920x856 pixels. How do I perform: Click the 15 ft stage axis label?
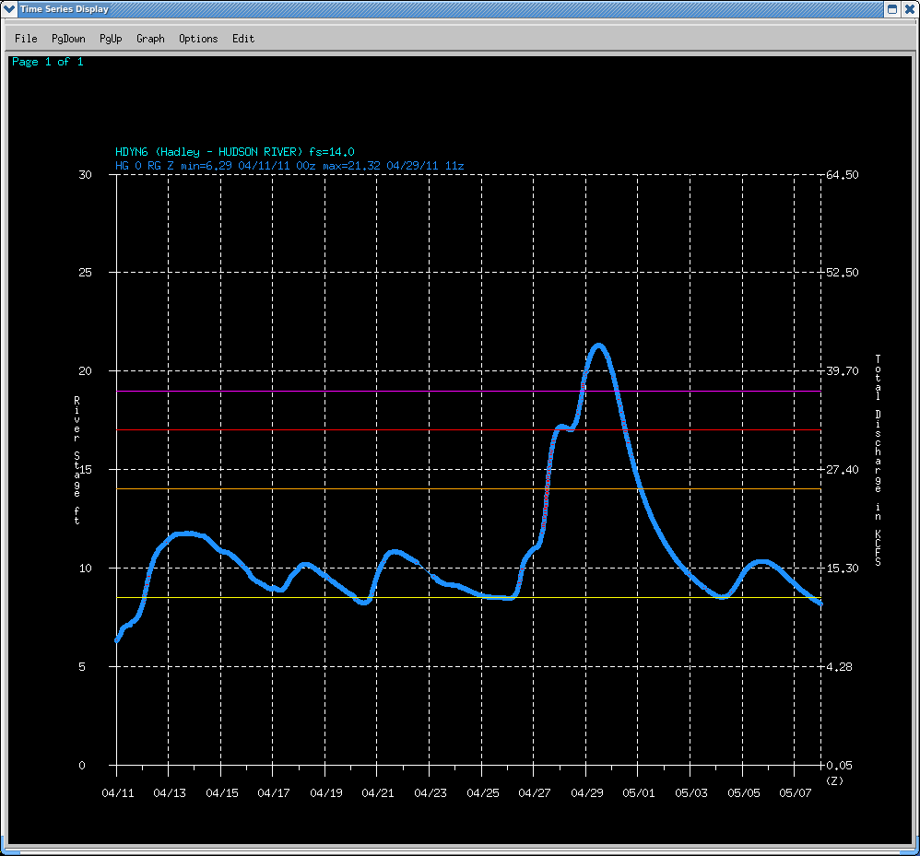(85, 469)
